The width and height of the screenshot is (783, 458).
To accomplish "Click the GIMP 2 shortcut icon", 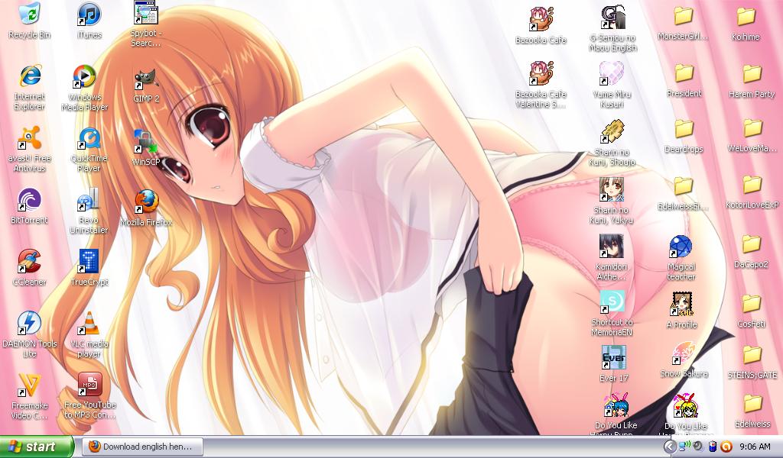I will point(145,79).
